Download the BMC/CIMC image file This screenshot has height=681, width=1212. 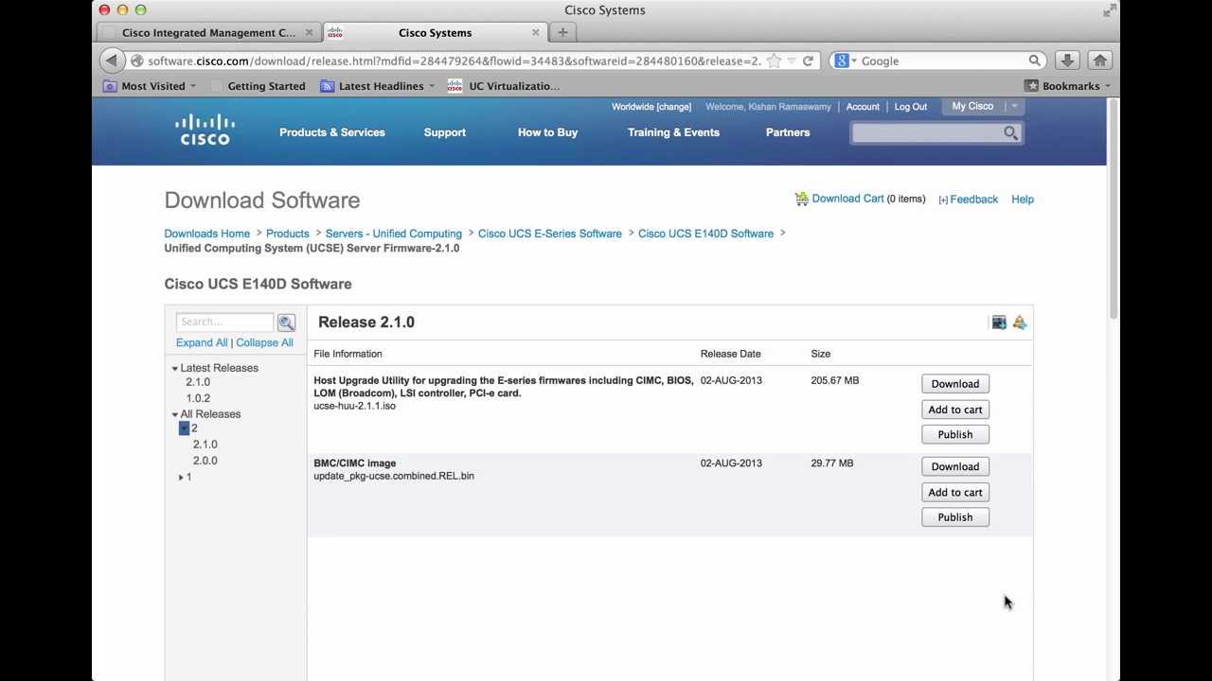tap(955, 466)
